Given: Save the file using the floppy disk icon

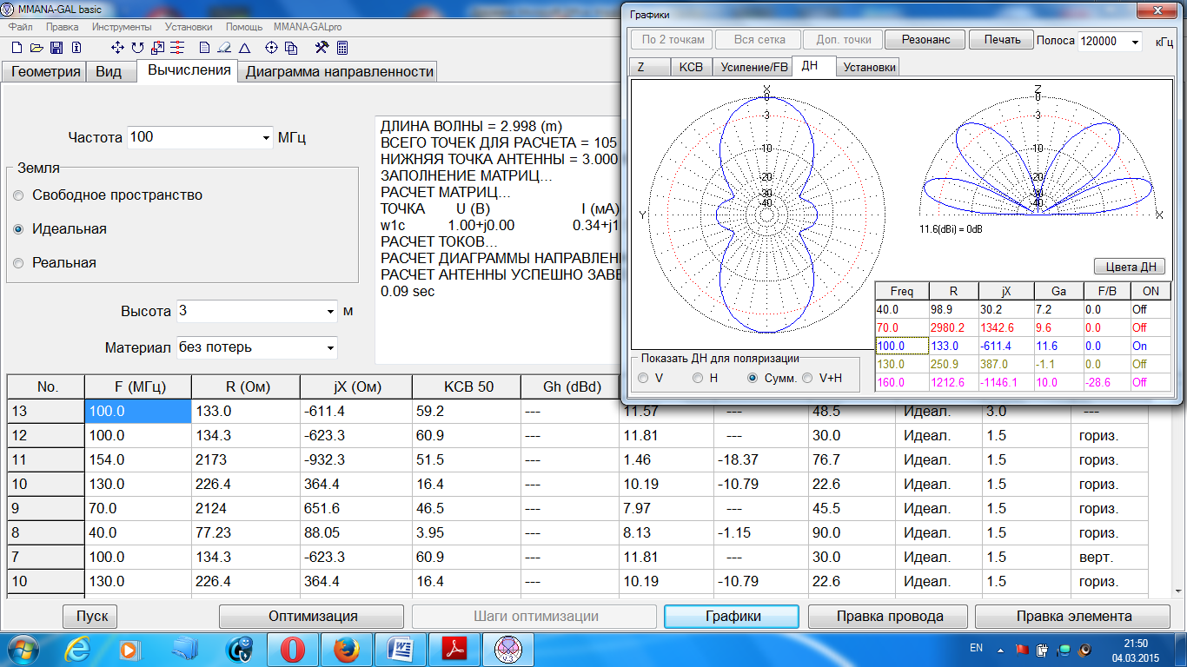Looking at the screenshot, I should click(56, 48).
